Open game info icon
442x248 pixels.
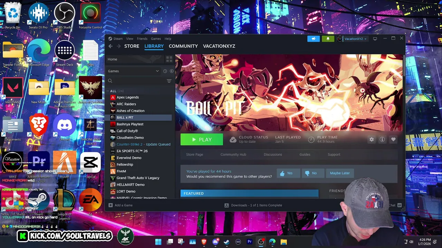[x=382, y=139]
